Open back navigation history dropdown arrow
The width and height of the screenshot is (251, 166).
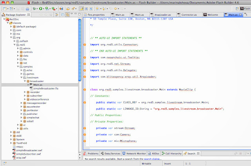click(x=118, y=9)
